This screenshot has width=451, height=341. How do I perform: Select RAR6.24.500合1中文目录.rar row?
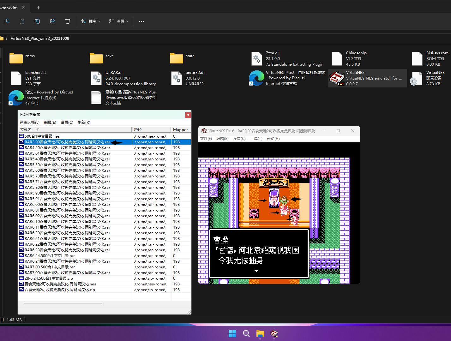tap(105, 256)
